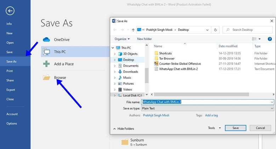Click the navigation tree vertical scrollbar
Image resolution: width=276 pixels, height=149 pixels.
pyautogui.click(x=147, y=75)
